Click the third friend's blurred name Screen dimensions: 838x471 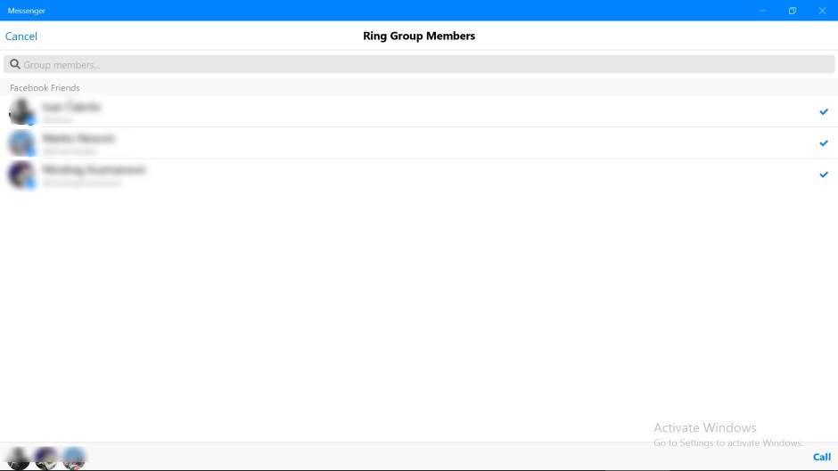tap(94, 170)
